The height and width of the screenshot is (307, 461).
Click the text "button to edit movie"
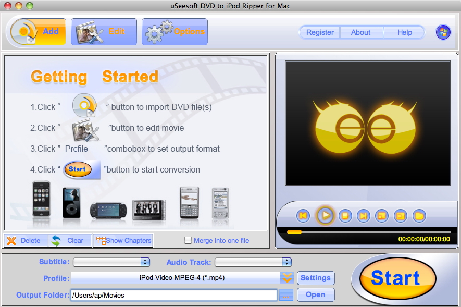tap(147, 128)
